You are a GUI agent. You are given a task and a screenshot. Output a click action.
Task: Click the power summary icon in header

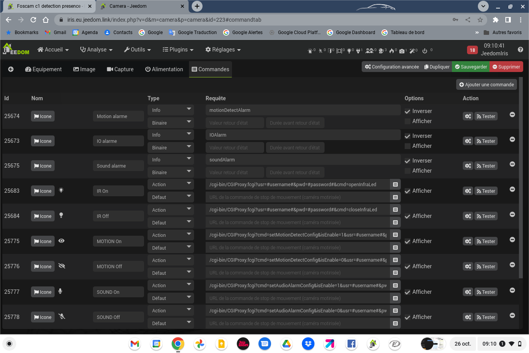pos(425,51)
